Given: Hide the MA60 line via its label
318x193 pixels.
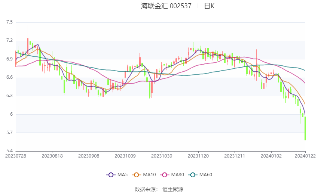Looking at the screenshot, I should click(206, 175).
